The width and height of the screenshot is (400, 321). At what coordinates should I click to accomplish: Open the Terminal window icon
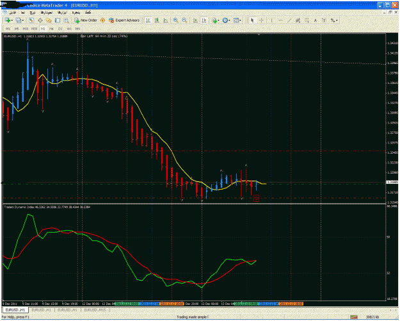(58, 21)
